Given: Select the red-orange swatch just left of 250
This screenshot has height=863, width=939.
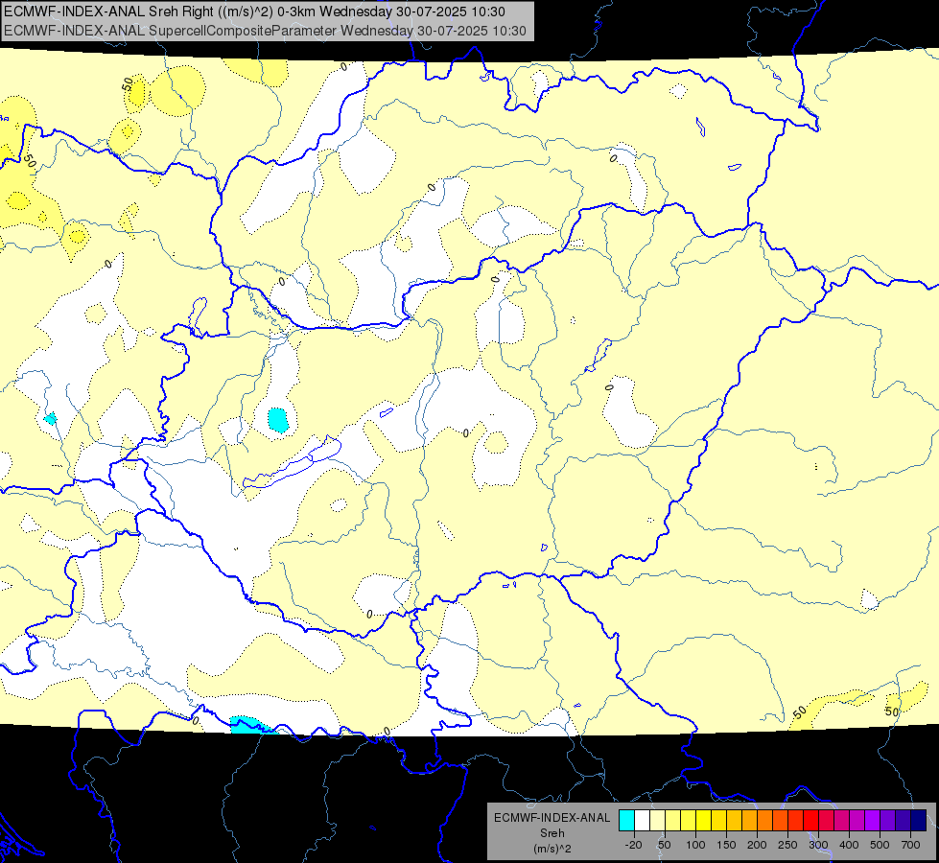Looking at the screenshot, I should point(781,821).
